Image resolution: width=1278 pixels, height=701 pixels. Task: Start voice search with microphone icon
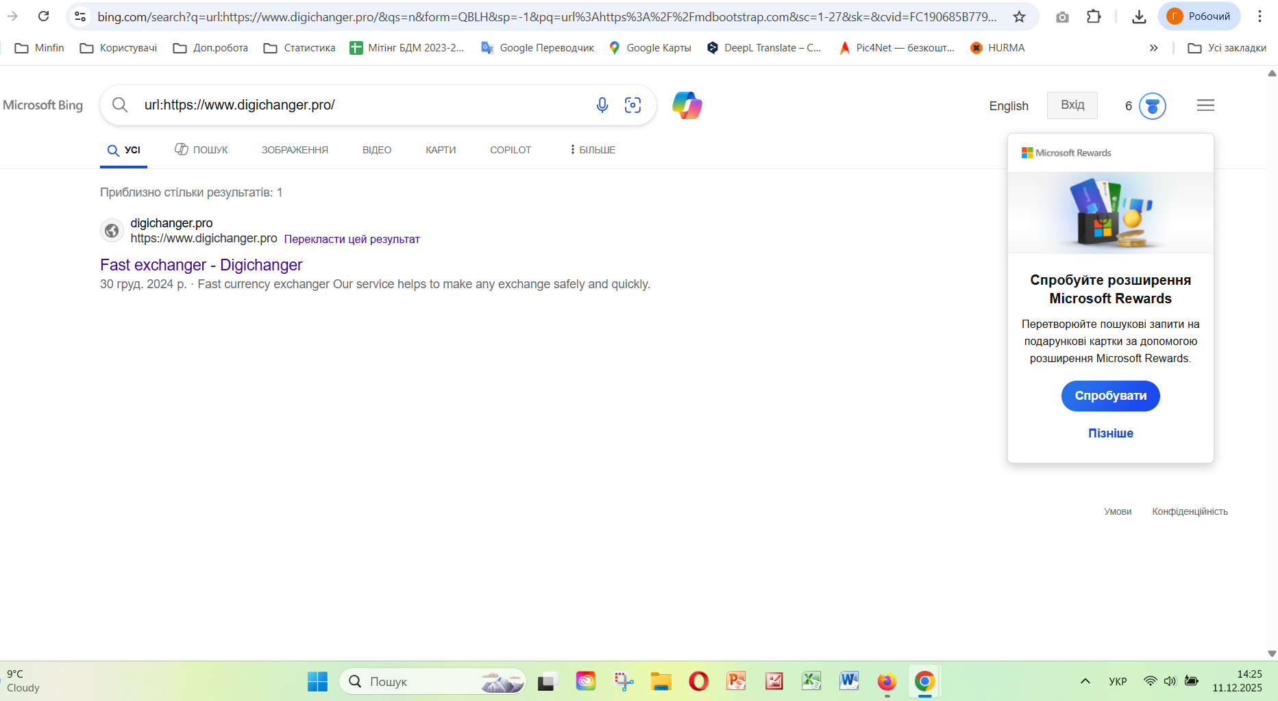[x=602, y=105]
